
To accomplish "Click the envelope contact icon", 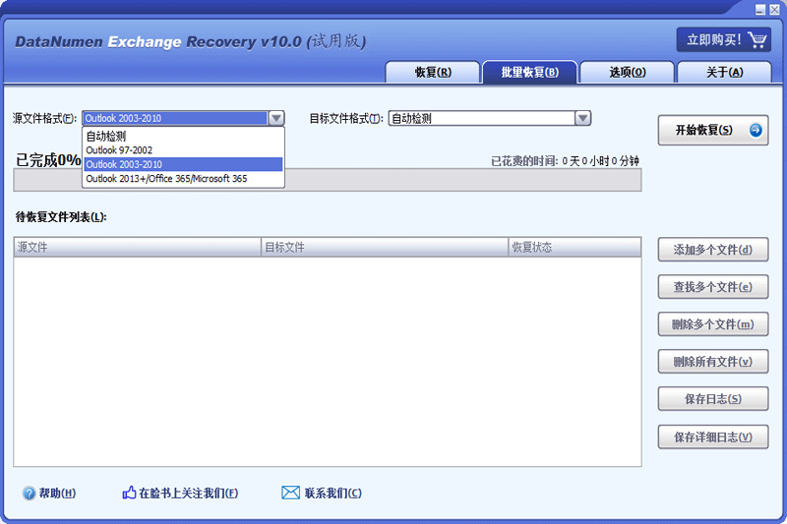I will pos(290,493).
